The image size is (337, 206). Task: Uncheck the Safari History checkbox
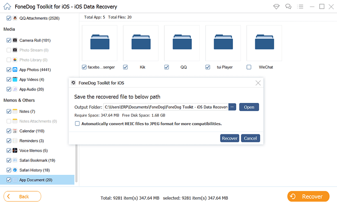coord(9,170)
